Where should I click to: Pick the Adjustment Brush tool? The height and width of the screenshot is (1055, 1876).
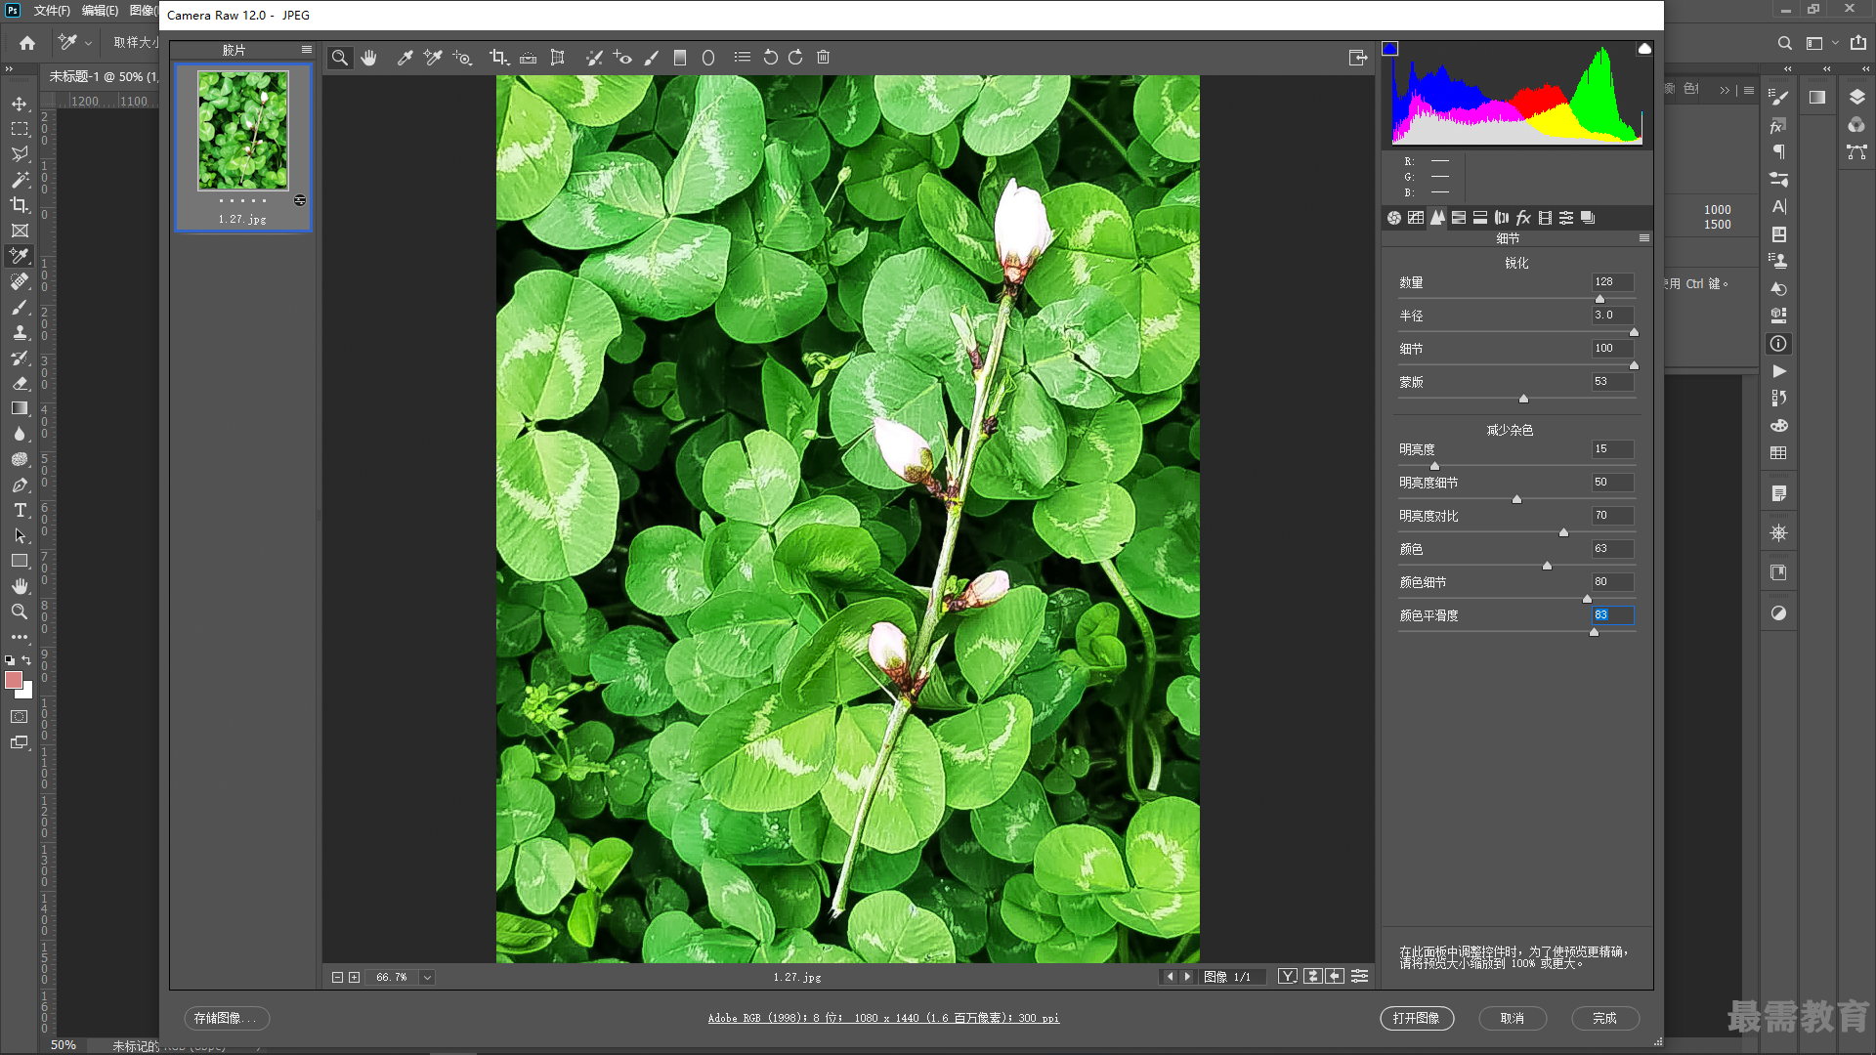click(x=652, y=58)
